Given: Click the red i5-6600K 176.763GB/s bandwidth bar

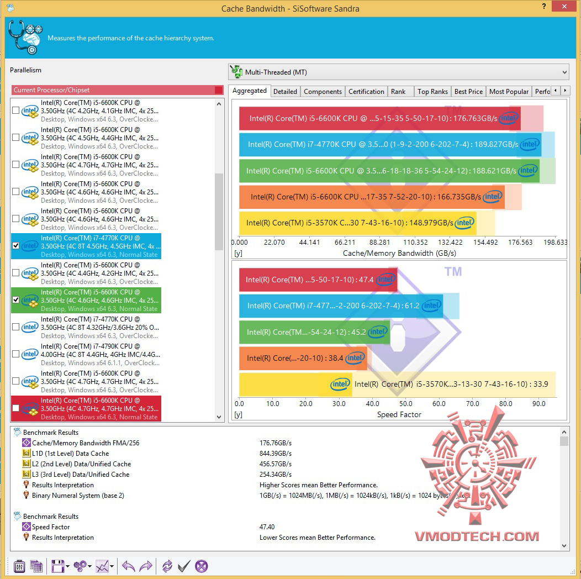Looking at the screenshot, I should pyautogui.click(x=380, y=118).
